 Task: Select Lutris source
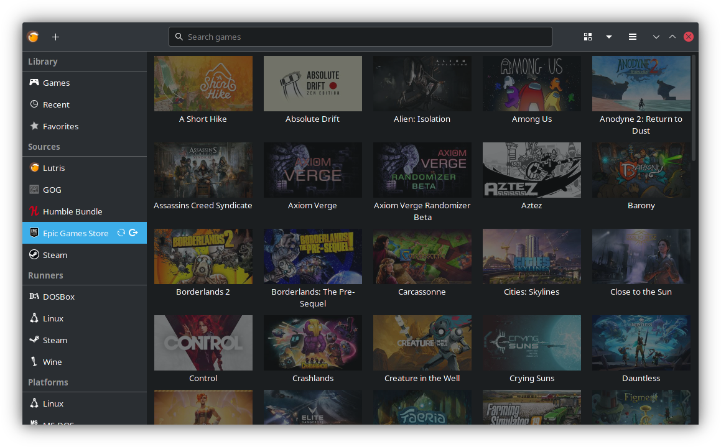click(85, 168)
